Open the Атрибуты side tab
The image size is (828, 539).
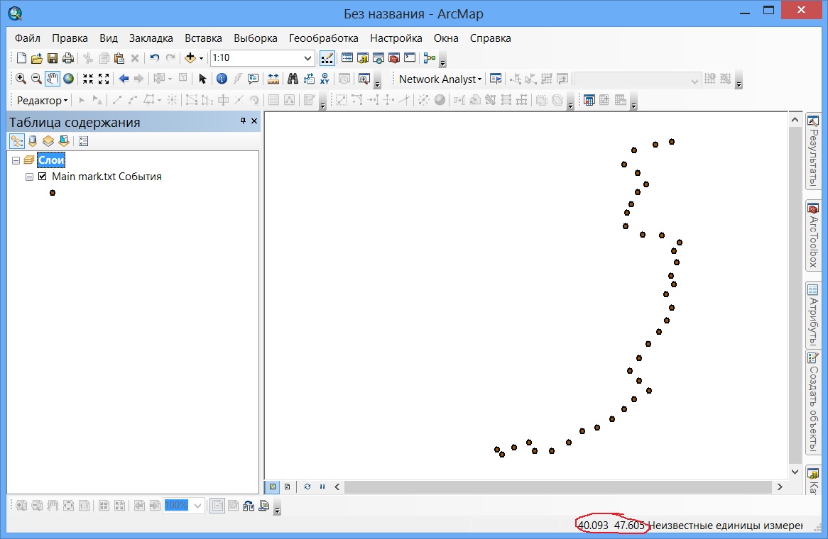click(813, 315)
